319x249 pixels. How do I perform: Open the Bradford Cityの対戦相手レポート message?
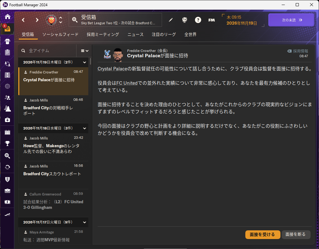pos(53,109)
